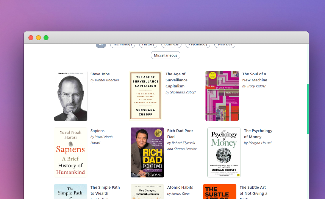
Task: Click author text by James Clear
Action: pyautogui.click(x=178, y=194)
